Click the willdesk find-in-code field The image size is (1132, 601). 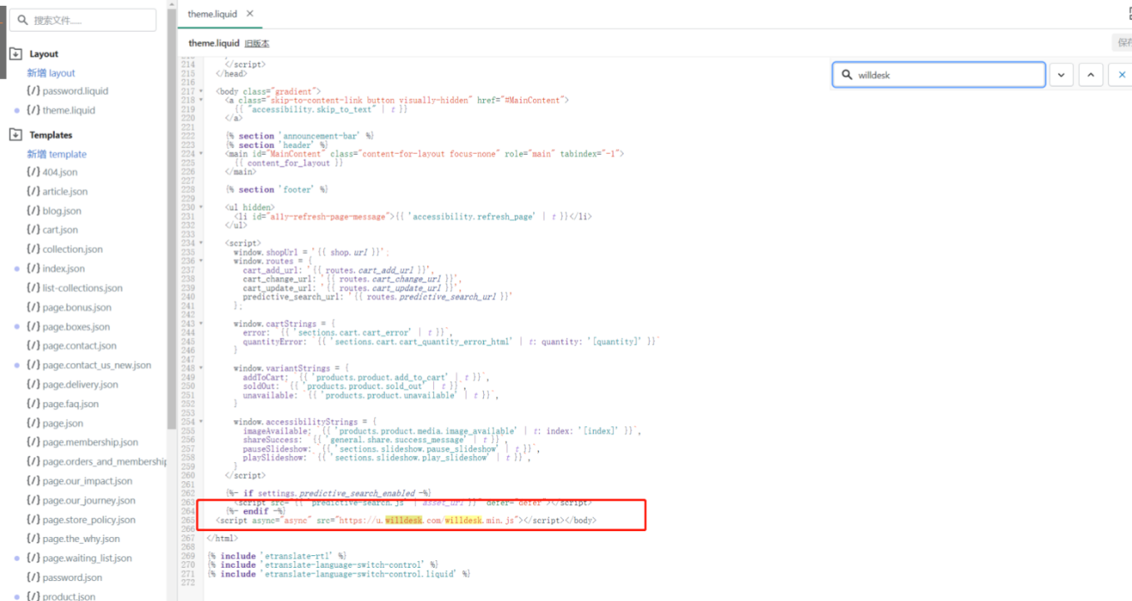tap(939, 74)
